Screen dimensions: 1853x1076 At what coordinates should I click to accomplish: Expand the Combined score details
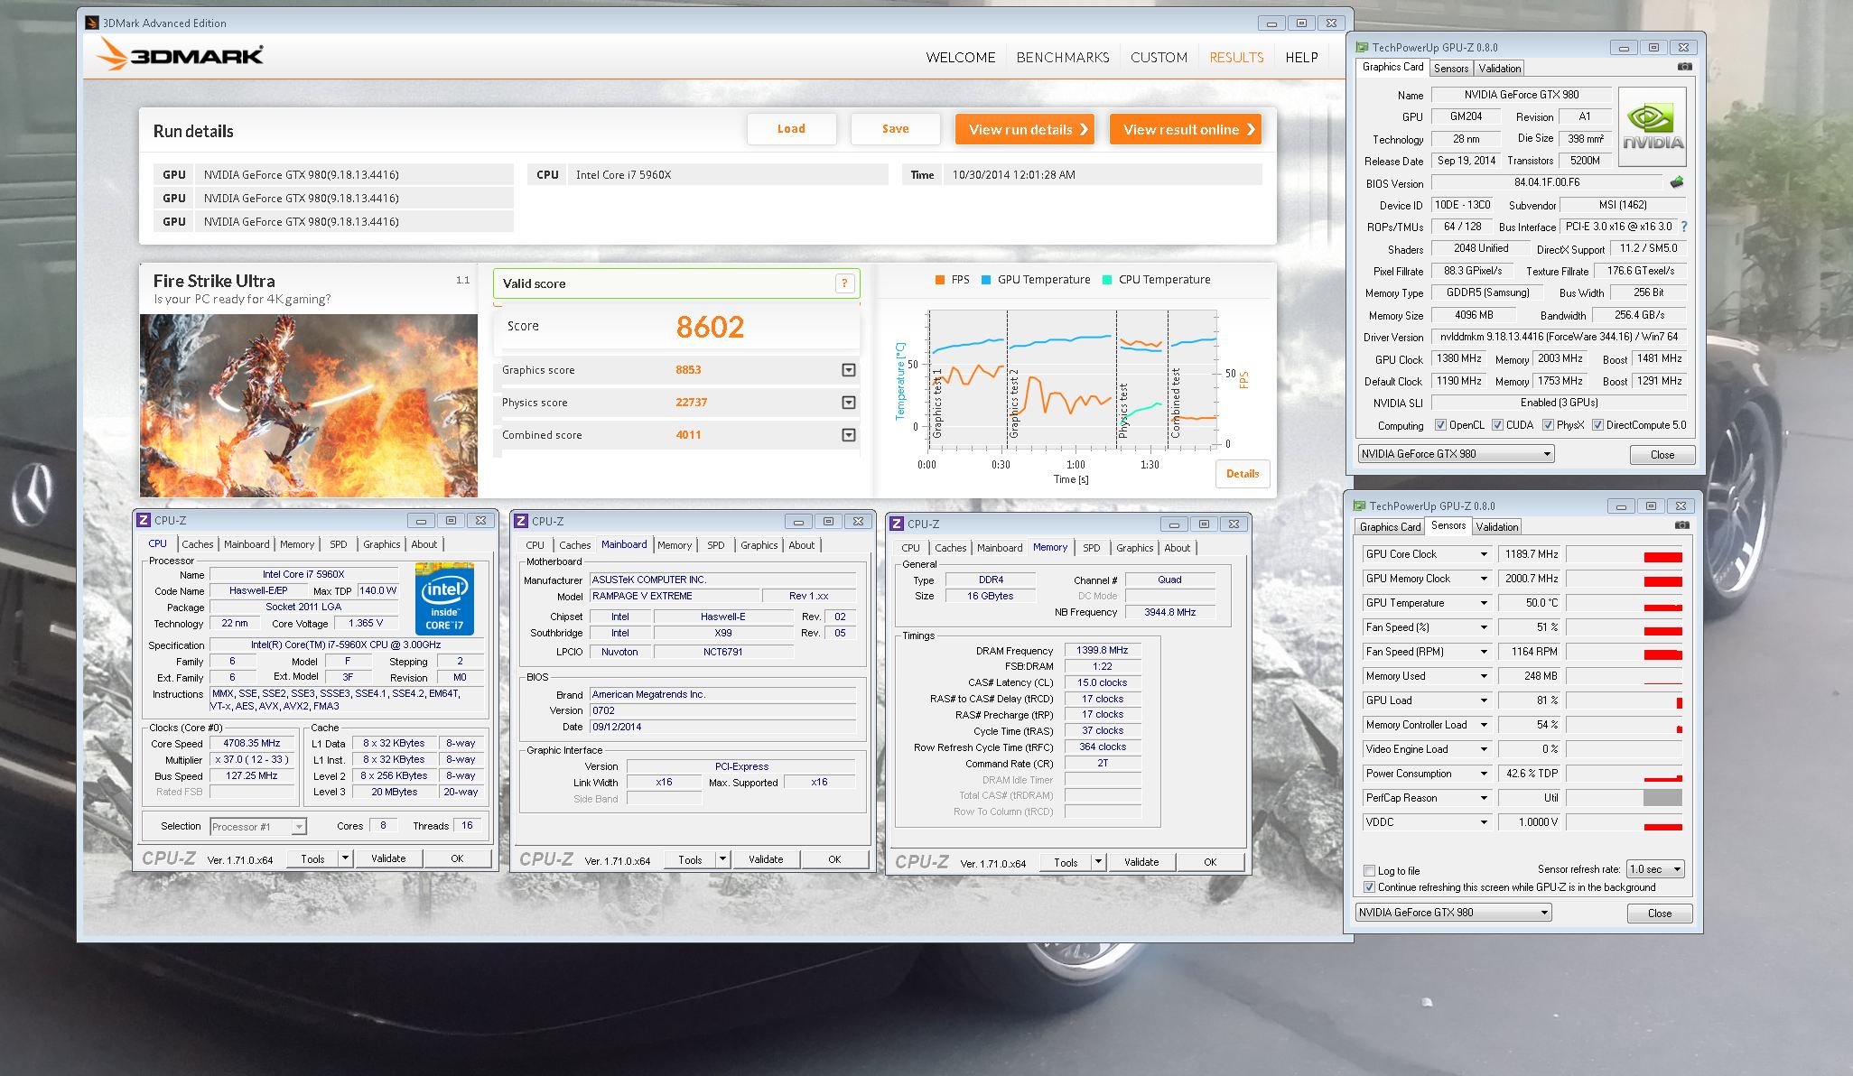(x=849, y=435)
